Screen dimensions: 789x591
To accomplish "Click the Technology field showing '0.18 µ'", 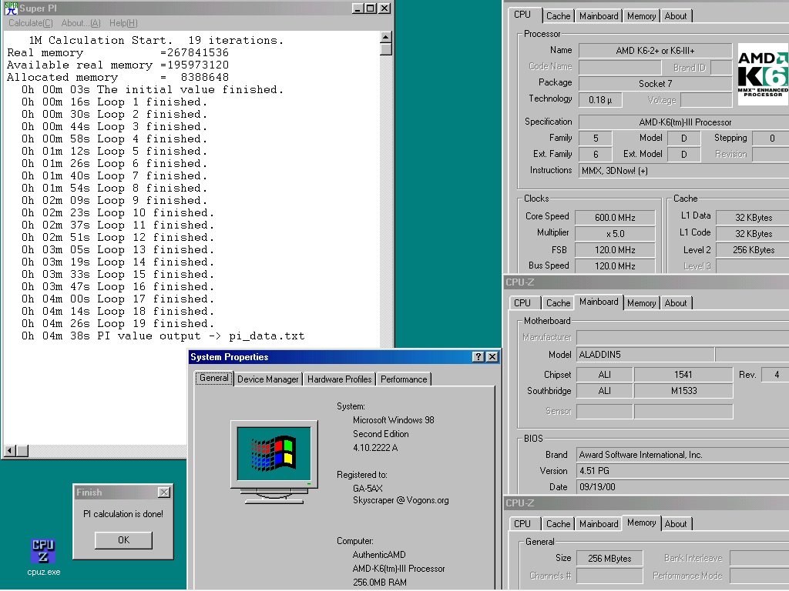I will click(x=600, y=100).
